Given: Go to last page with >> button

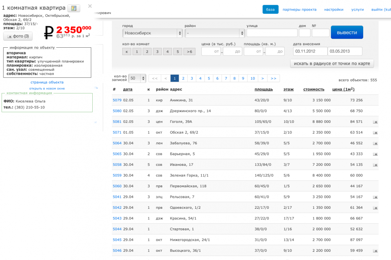Looking at the screenshot, I should 274,78.
